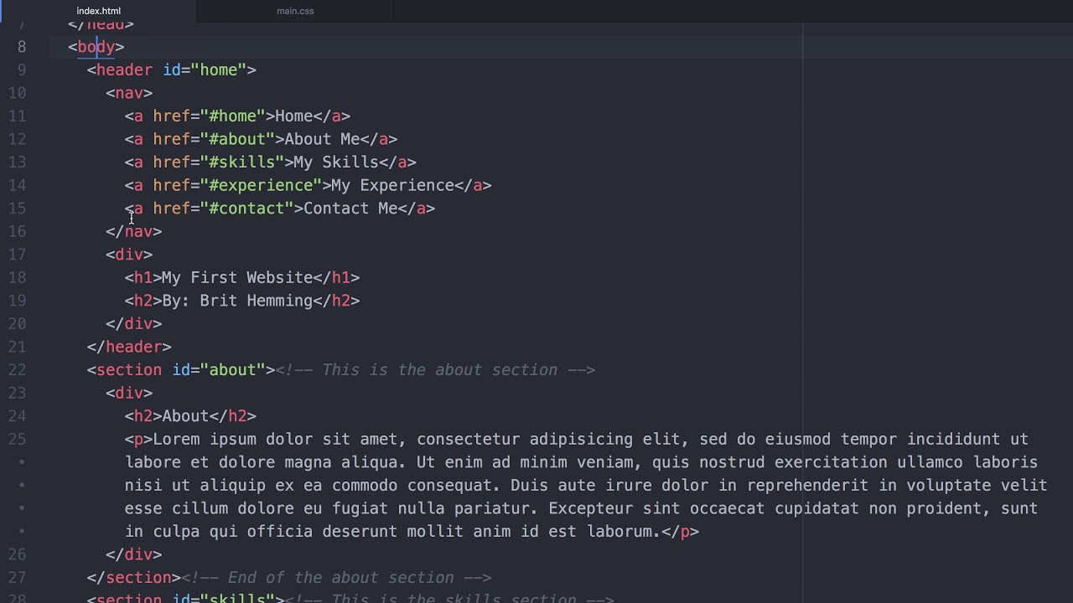Viewport: 1073px width, 603px height.
Task: Click 'esse cillum dolore eu fugiat' text
Action: 256,508
